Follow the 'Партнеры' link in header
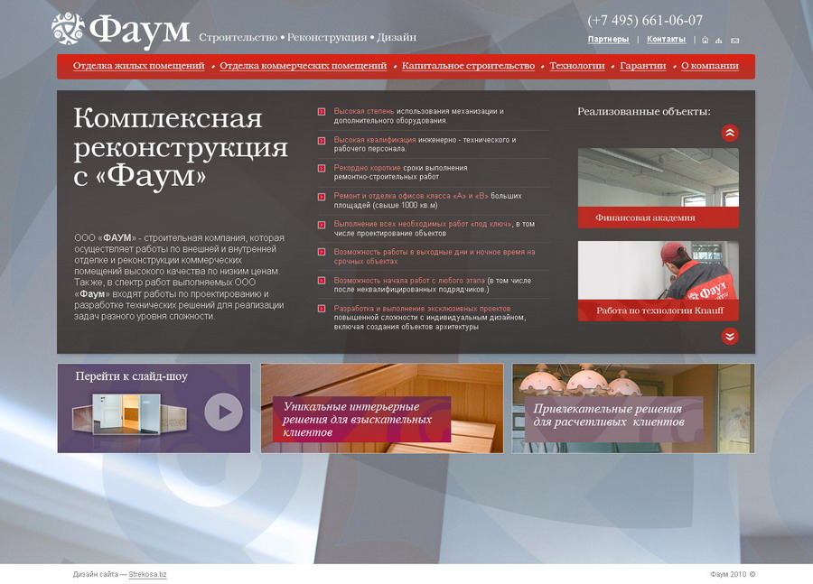Viewport: 813px width, 584px height. coord(608,40)
